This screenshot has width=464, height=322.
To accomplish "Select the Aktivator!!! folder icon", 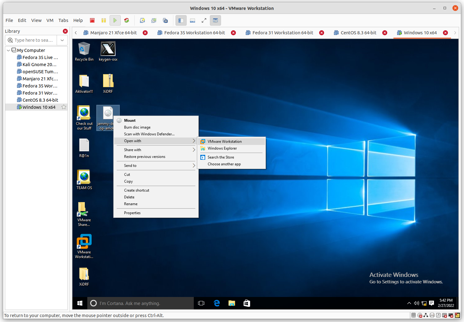I will click(x=84, y=84).
